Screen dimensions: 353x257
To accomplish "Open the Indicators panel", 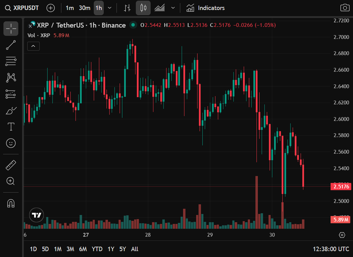I will pyautogui.click(x=206, y=8).
